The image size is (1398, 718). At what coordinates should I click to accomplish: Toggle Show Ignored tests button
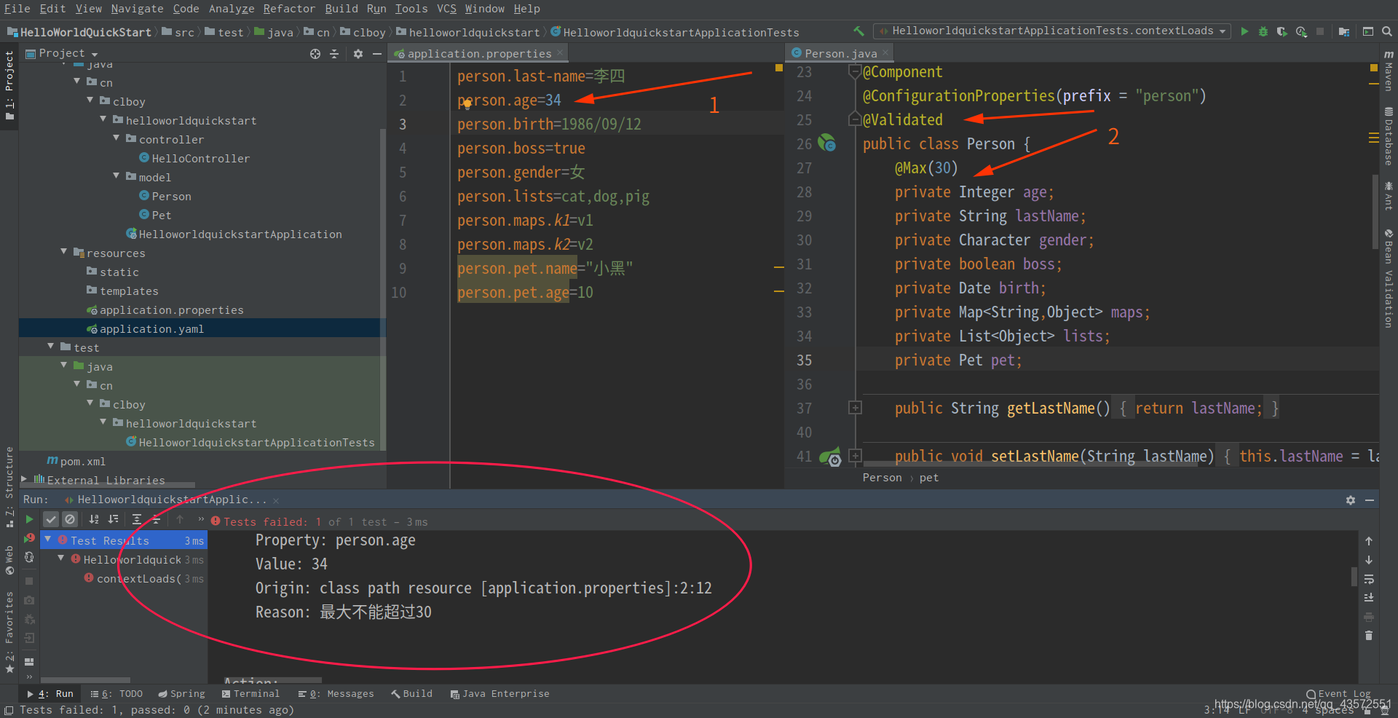[x=70, y=519]
